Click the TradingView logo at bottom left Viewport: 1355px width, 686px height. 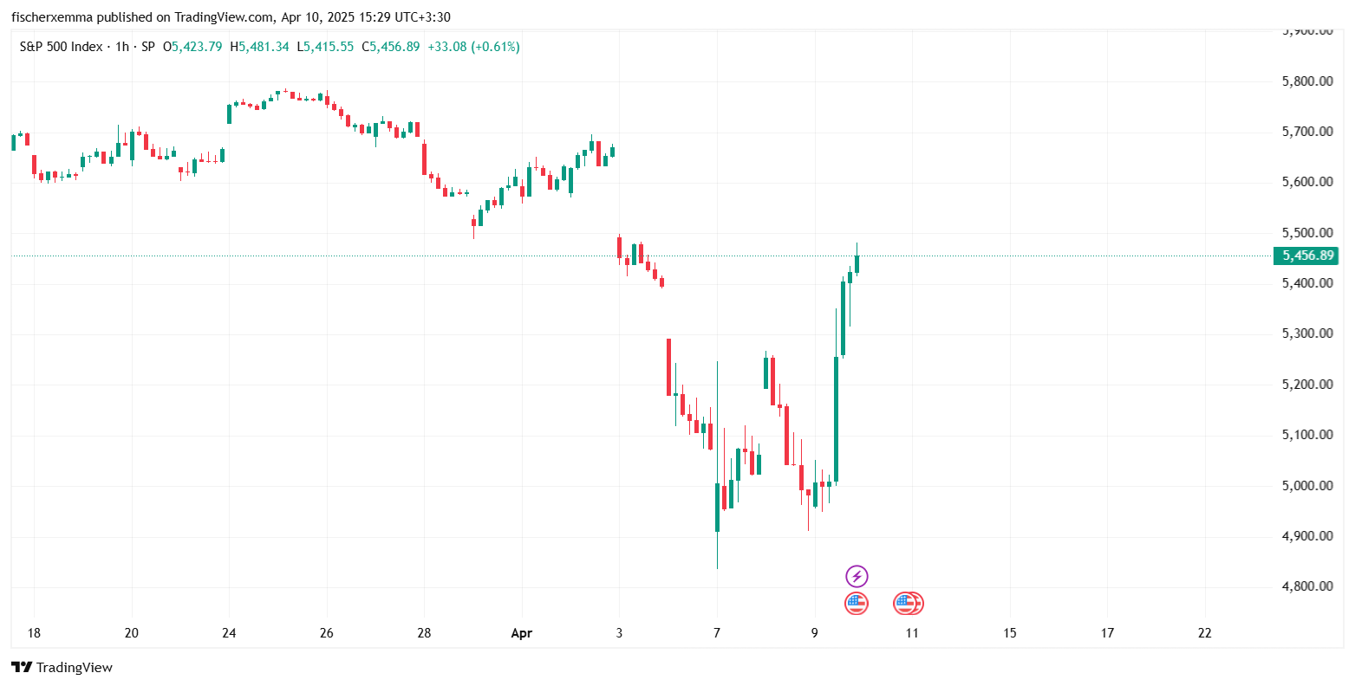pyautogui.click(x=62, y=667)
